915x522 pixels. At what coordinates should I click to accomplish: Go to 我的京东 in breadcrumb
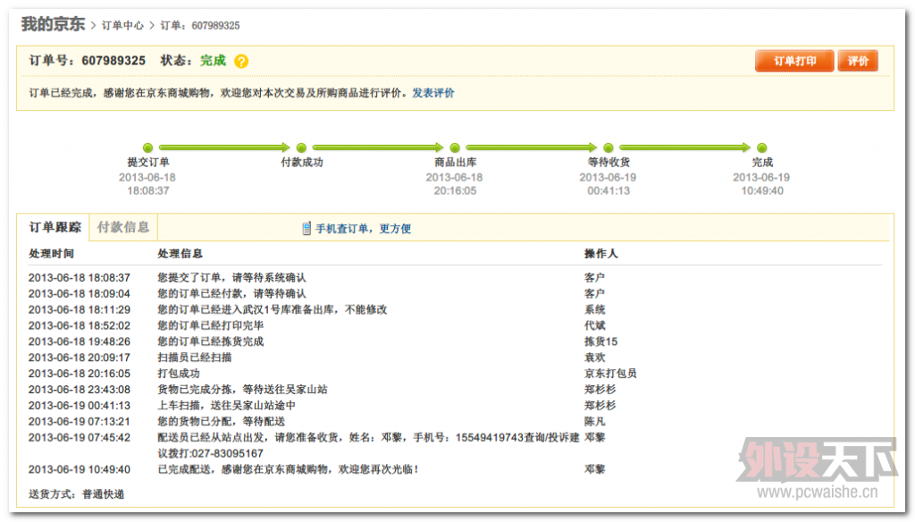click(x=53, y=24)
